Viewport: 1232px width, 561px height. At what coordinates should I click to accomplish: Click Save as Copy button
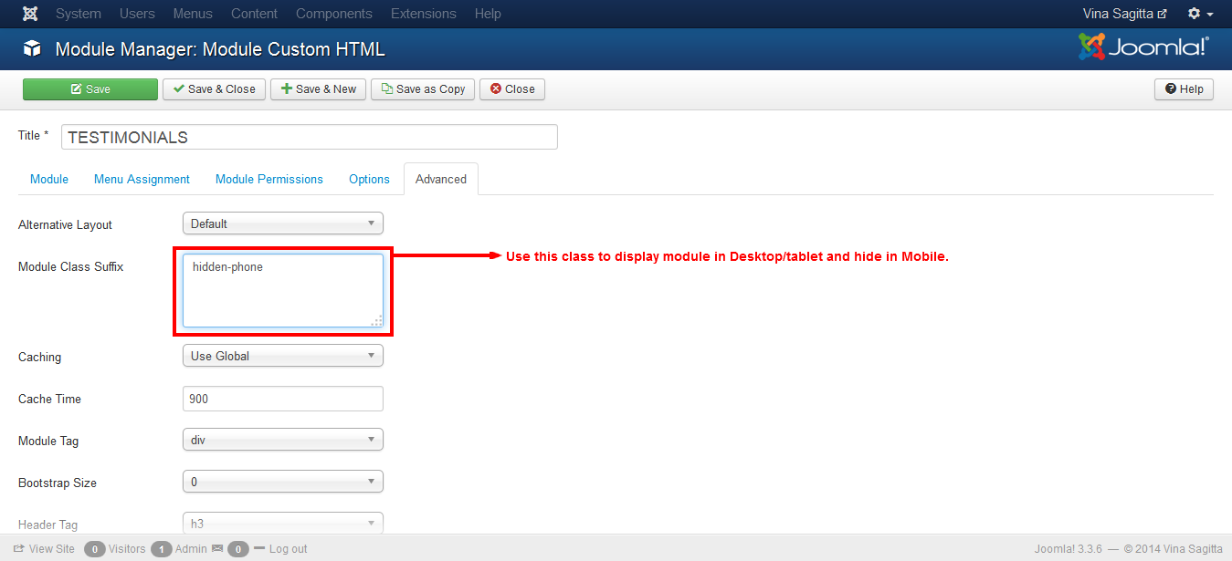tap(422, 89)
